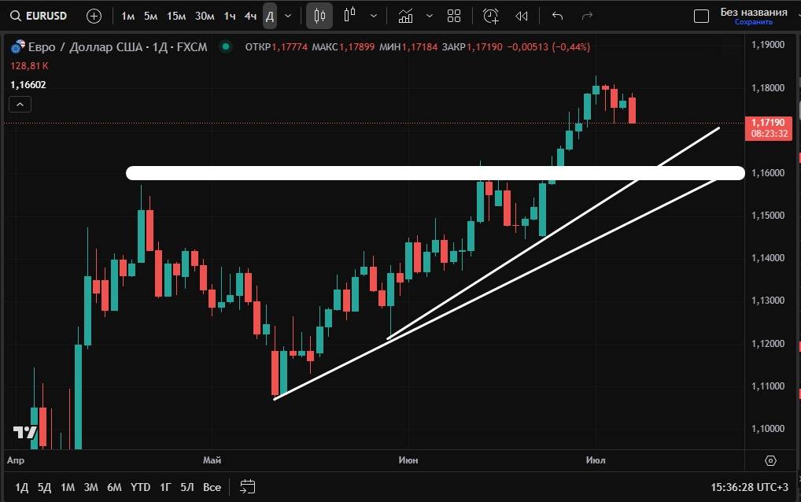The width and height of the screenshot is (801, 502).
Task: Click the 1,17190 current price label
Action: point(768,127)
